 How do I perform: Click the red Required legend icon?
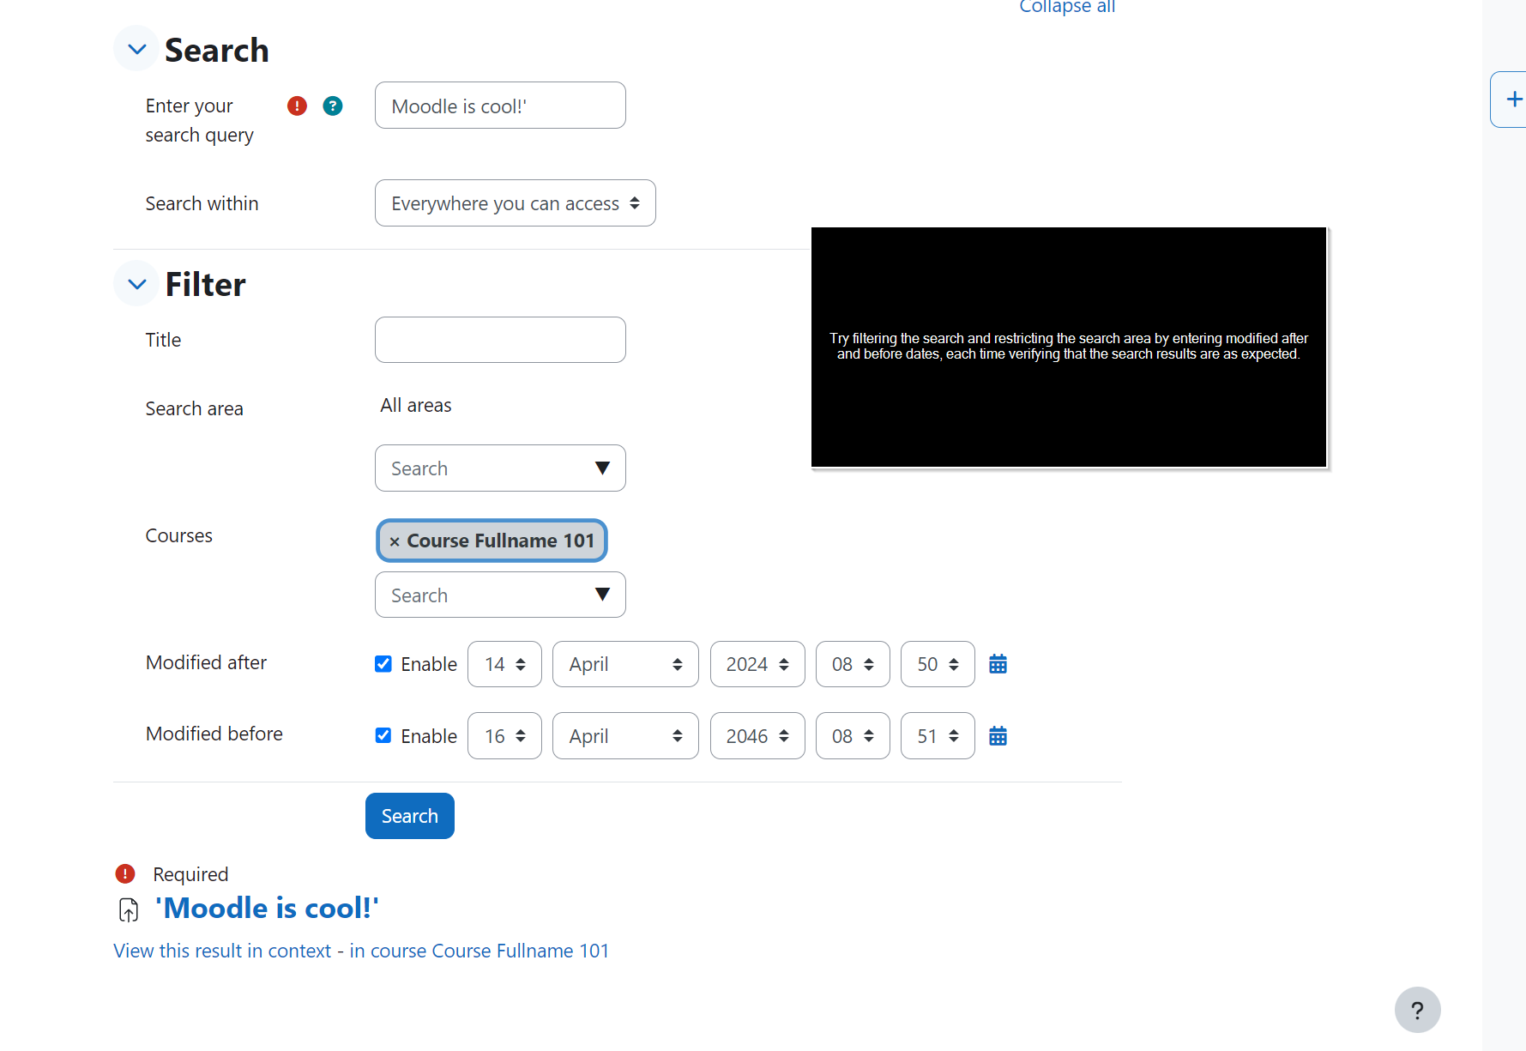125,873
